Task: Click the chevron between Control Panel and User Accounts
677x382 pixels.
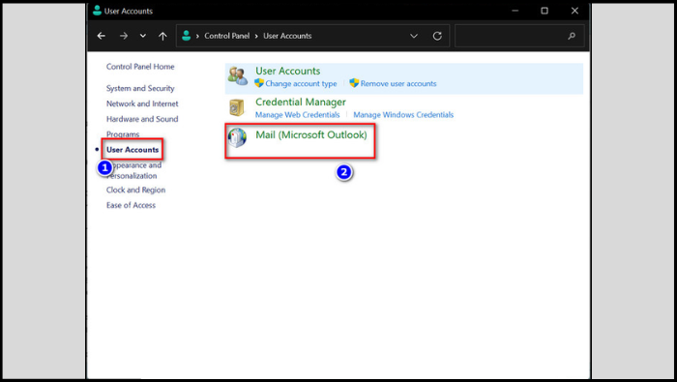Action: 256,36
